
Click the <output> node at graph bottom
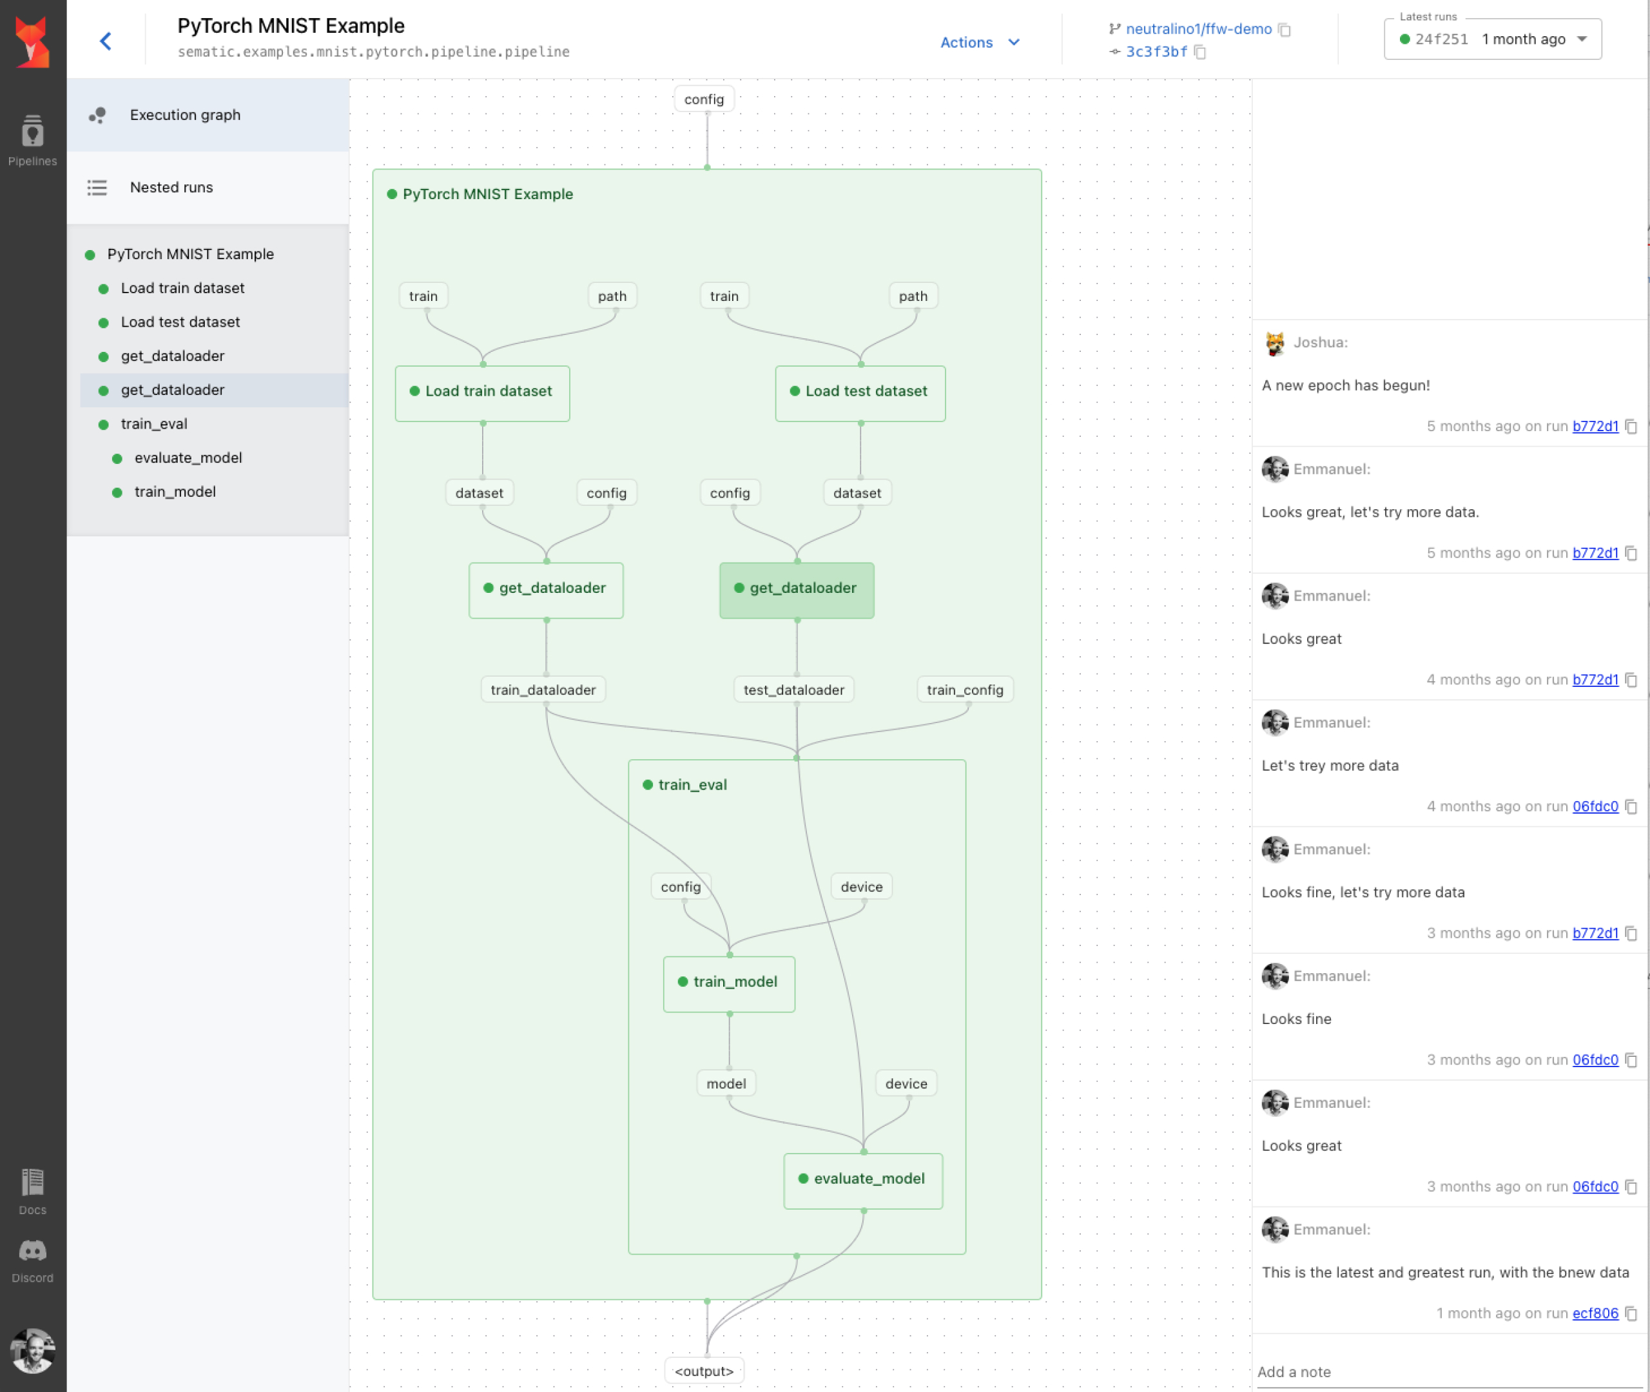click(x=704, y=1371)
